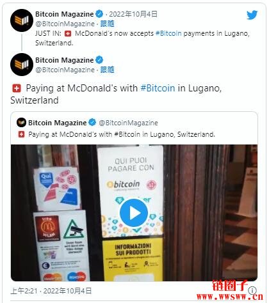Click the small avatar in the quoted tweet
269x303 pixels.
21,123
